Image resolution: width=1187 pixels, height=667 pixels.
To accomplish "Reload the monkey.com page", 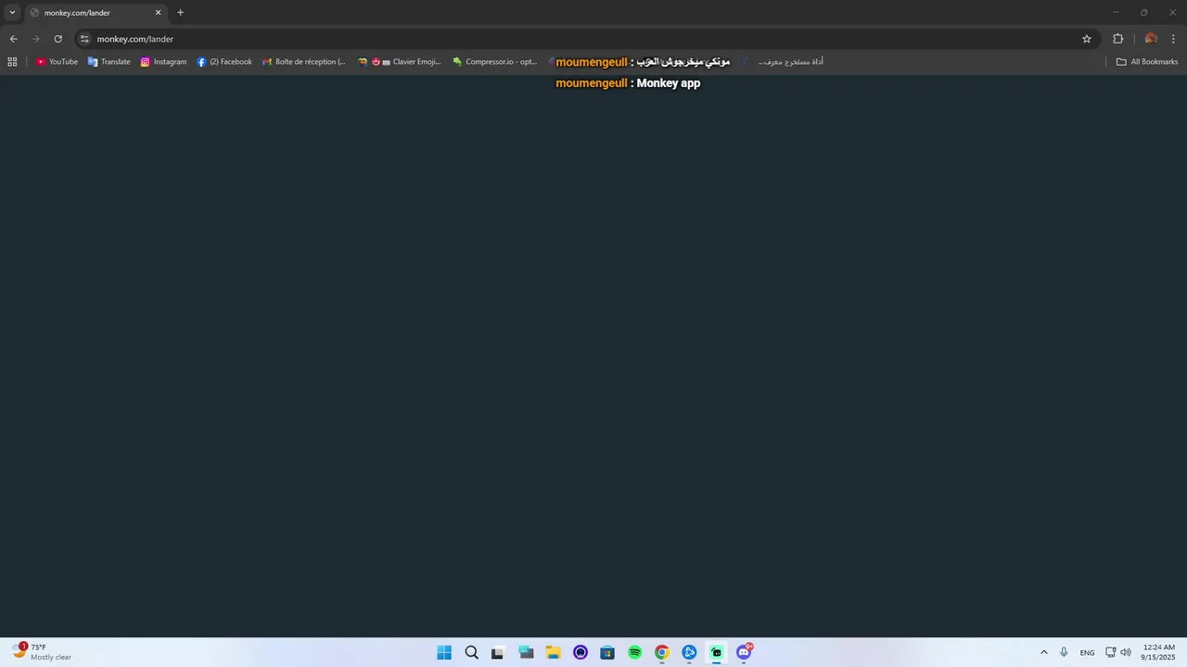I will [57, 39].
